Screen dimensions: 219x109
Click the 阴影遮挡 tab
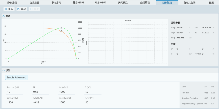[167, 3]
